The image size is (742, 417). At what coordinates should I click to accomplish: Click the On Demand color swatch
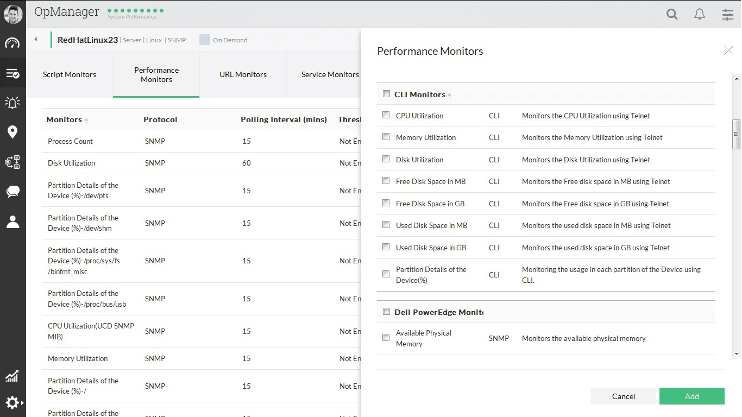coord(205,40)
